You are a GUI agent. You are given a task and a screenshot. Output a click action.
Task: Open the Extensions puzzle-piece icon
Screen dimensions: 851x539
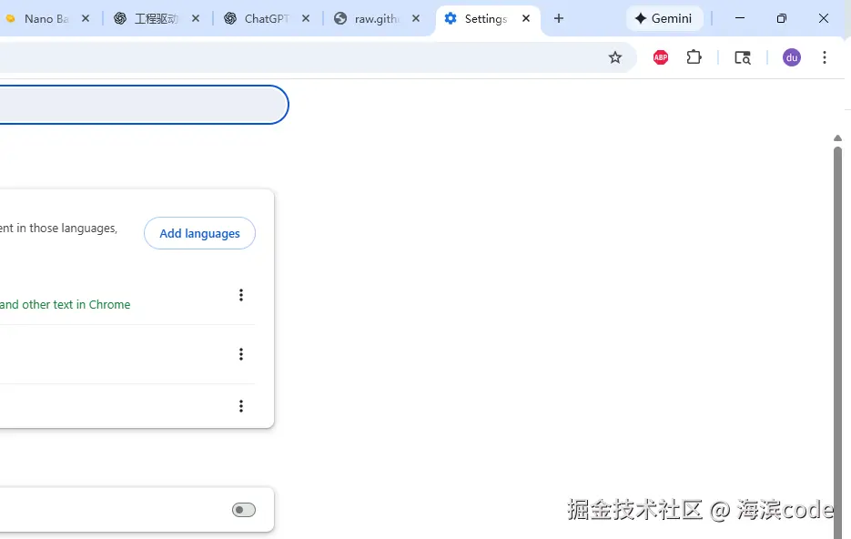tap(694, 56)
